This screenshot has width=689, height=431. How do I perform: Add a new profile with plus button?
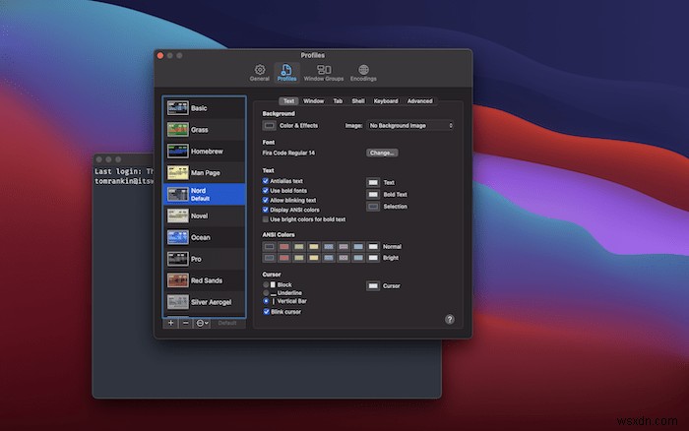point(171,323)
